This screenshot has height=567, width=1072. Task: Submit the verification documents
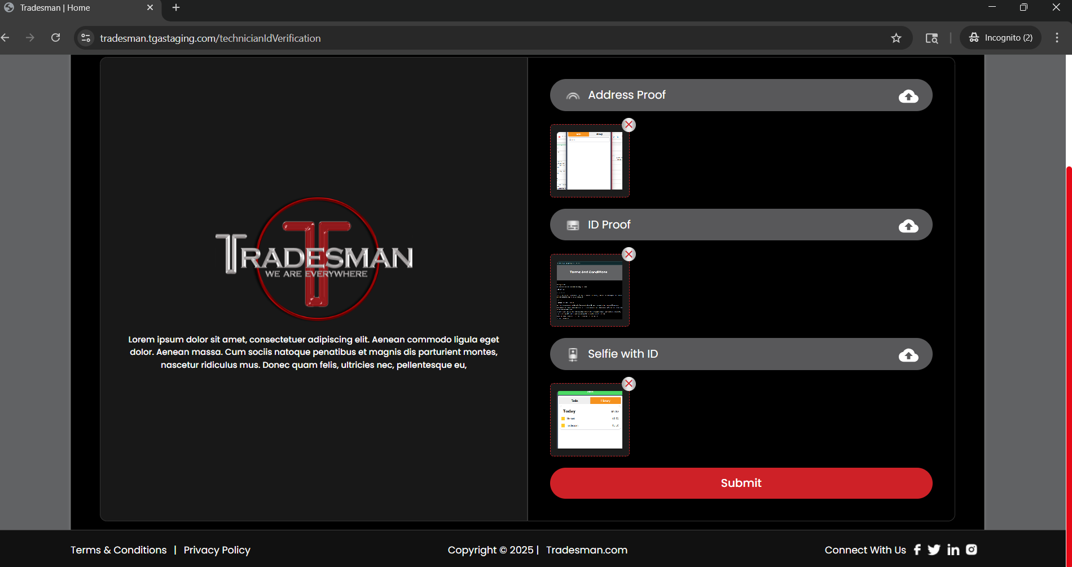coord(741,483)
